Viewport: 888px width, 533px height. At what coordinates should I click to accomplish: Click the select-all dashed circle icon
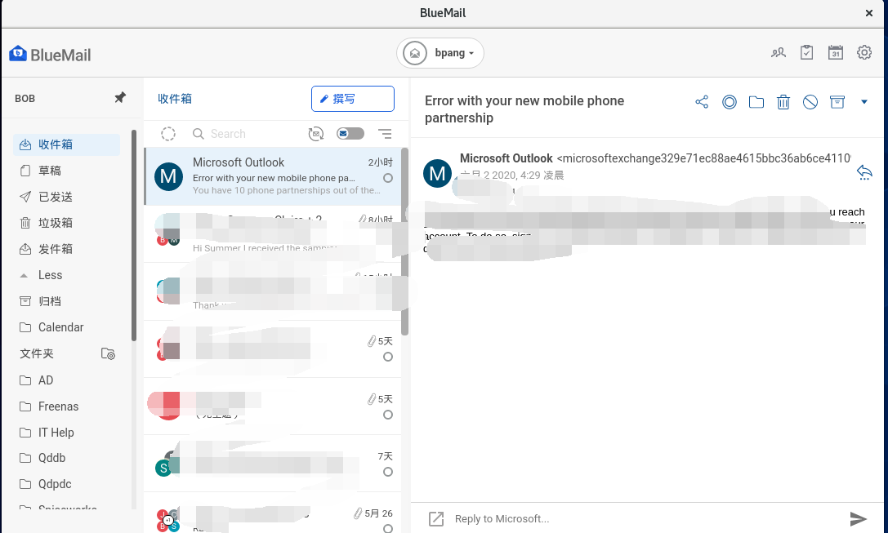[168, 134]
